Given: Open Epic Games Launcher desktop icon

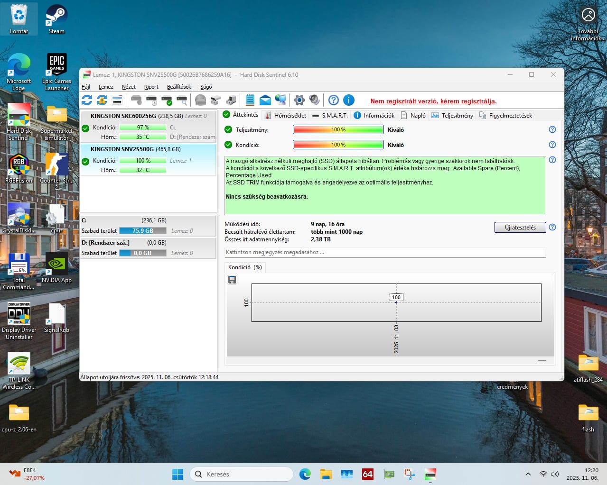Looking at the screenshot, I should (x=56, y=72).
